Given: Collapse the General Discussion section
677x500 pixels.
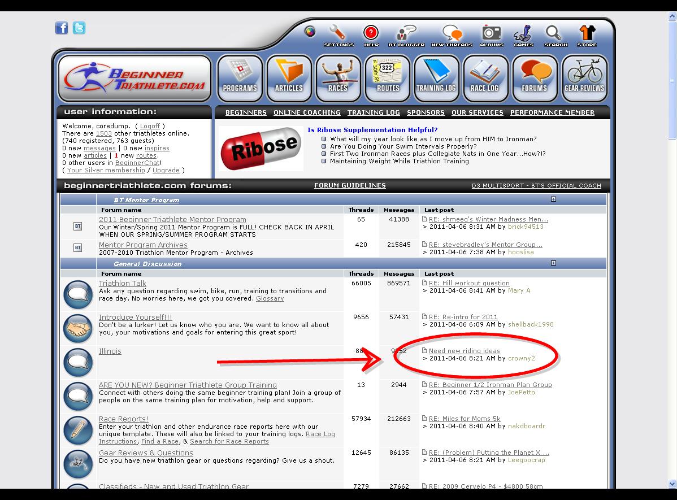Looking at the screenshot, I should click(553, 263).
